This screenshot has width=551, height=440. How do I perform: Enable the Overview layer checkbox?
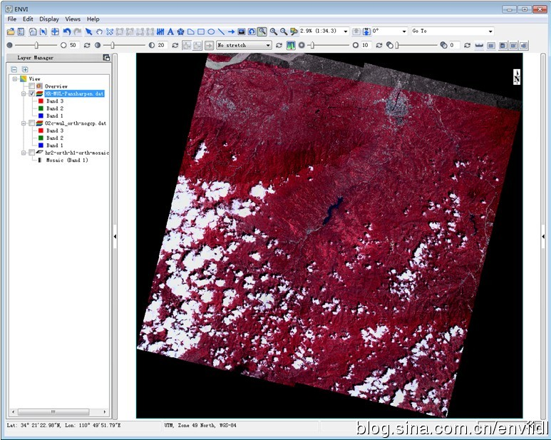coord(31,86)
